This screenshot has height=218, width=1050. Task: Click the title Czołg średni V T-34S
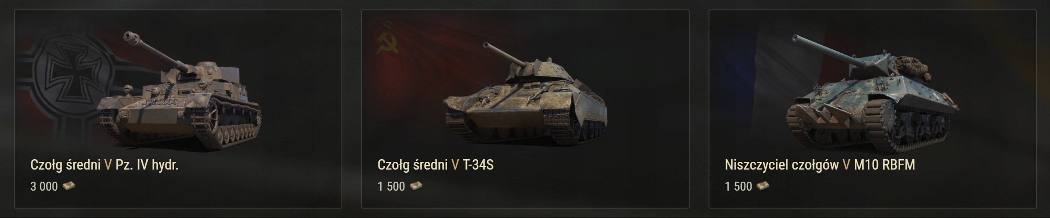435,165
